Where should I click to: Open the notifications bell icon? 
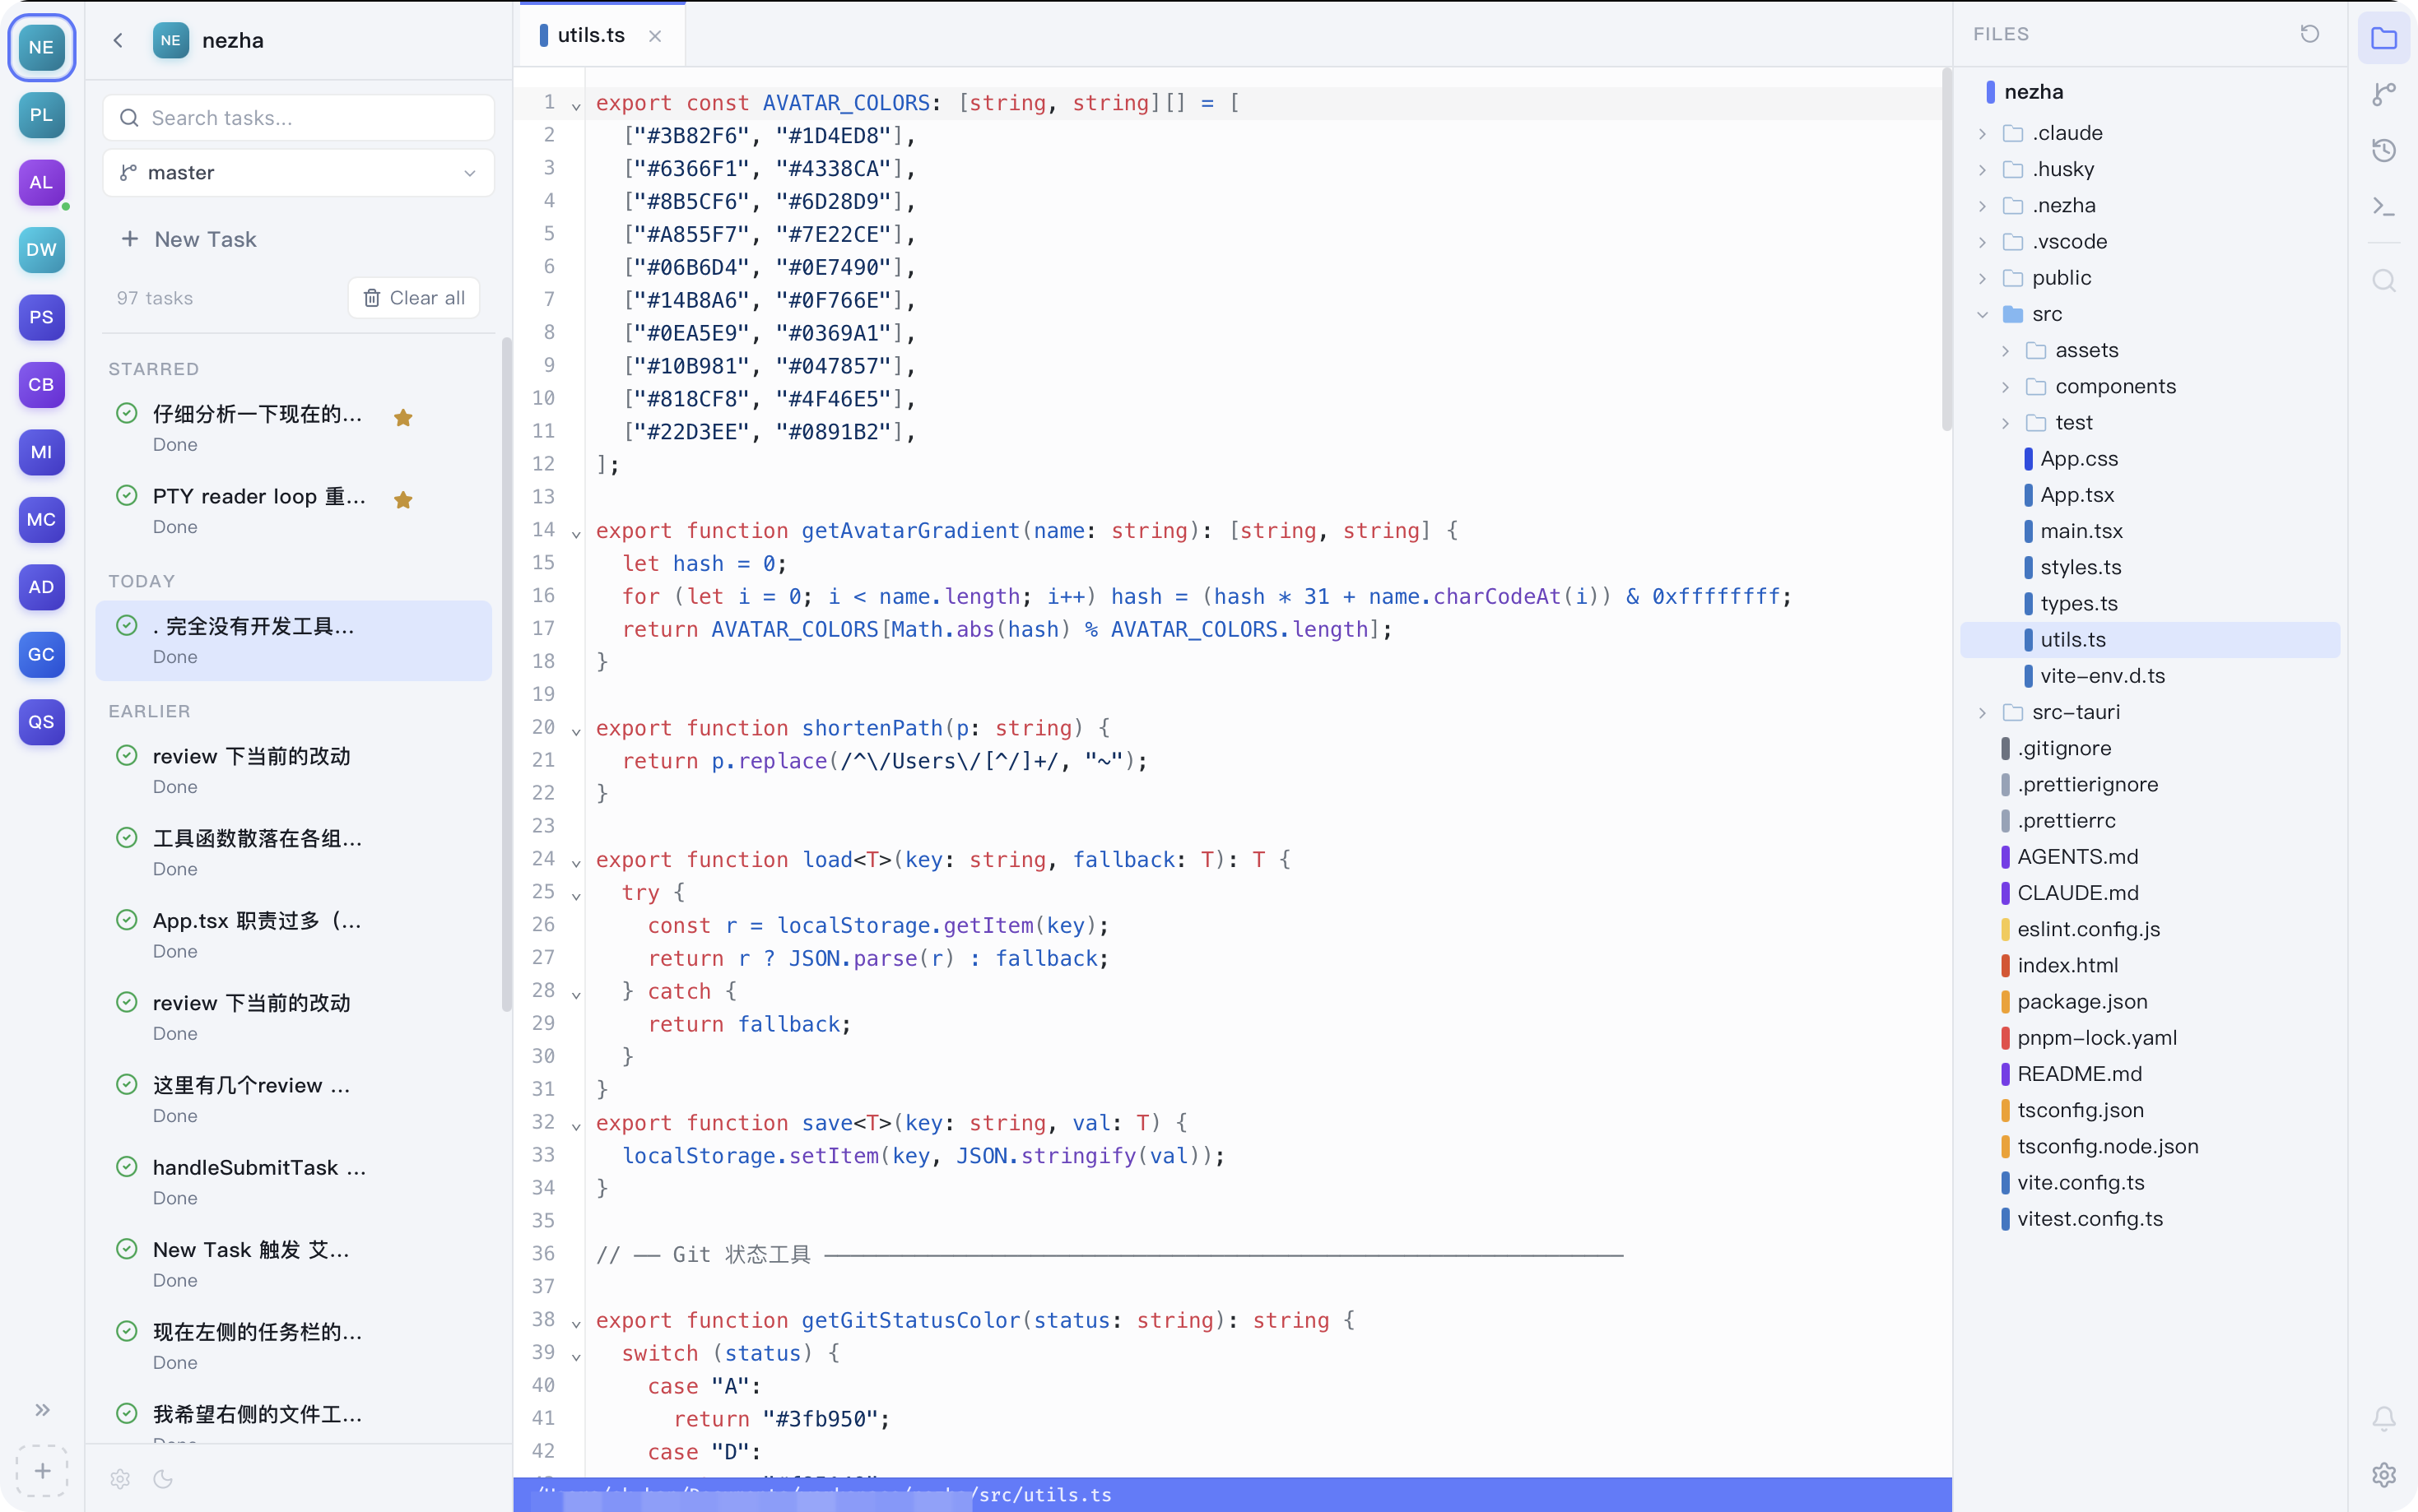tap(2384, 1418)
